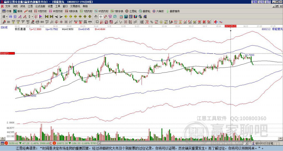This screenshot has width=283, height=151.
Task: Open the 江恩 menu
Action: point(30,6)
